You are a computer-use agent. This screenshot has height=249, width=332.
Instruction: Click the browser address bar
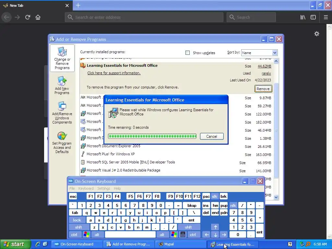144,17
